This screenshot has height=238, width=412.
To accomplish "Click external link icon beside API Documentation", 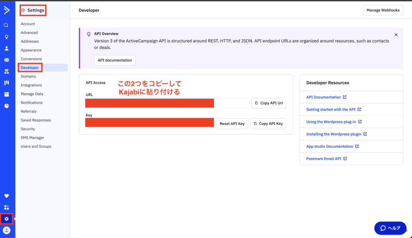I will point(344,97).
